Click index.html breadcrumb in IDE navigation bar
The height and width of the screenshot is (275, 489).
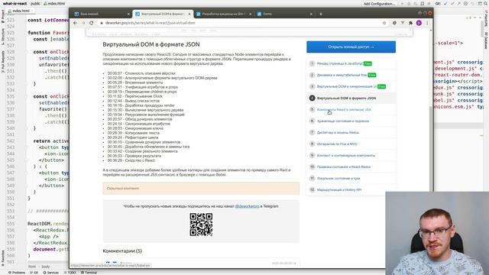tap(54, 3)
